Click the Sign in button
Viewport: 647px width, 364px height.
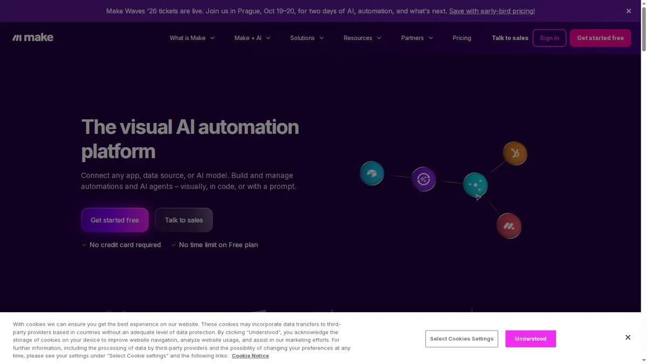point(549,38)
